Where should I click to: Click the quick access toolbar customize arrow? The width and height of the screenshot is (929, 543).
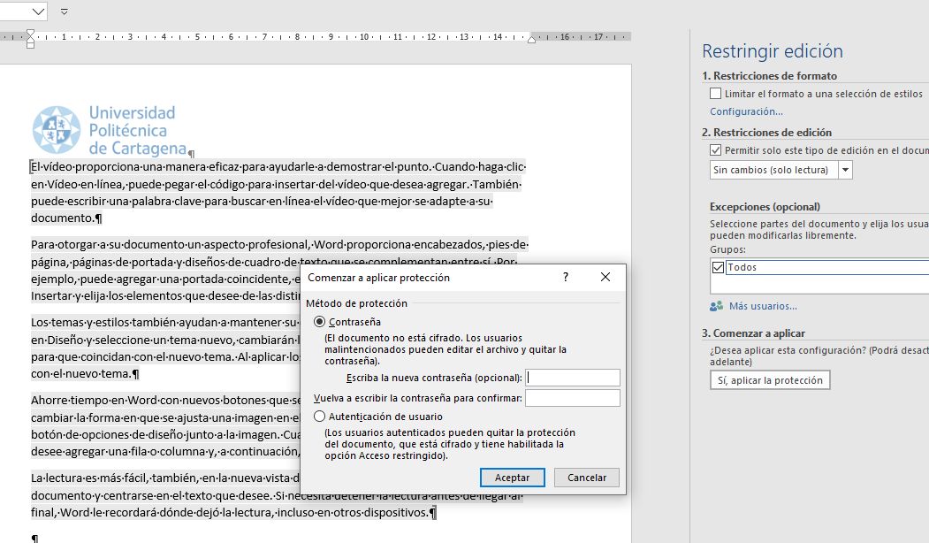64,11
